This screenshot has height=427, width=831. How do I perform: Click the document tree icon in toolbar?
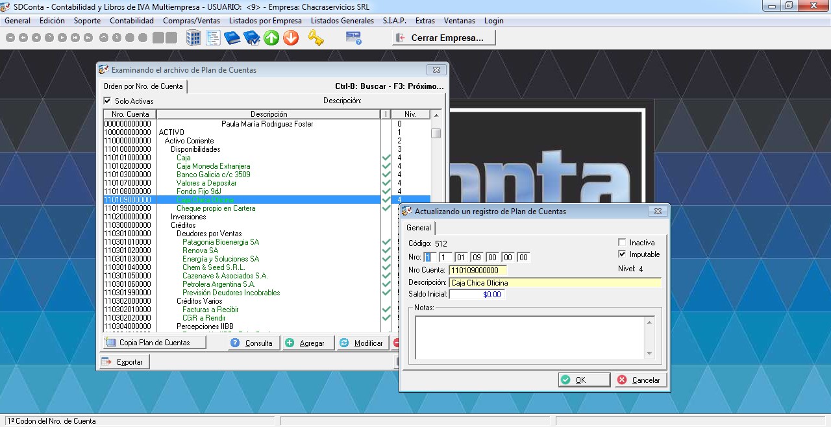tap(213, 38)
